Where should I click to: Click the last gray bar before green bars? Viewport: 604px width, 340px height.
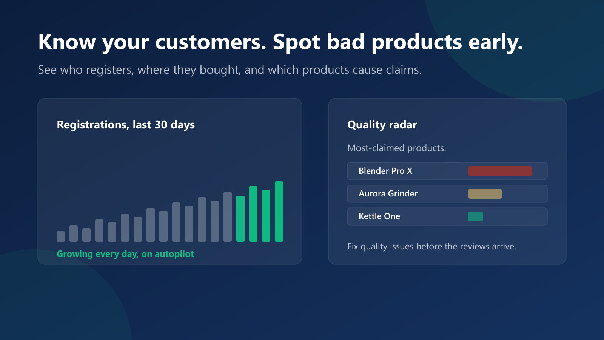(228, 217)
